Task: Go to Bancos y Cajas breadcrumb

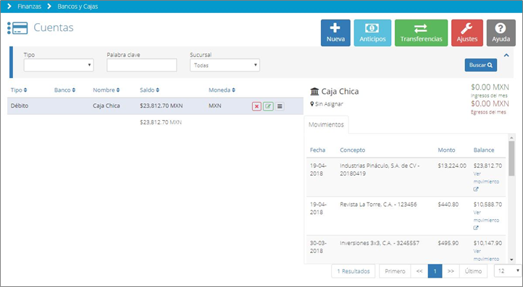Action: pyautogui.click(x=78, y=7)
